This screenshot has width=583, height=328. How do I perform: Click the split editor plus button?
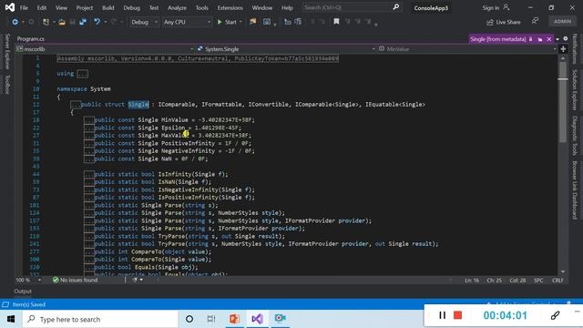[x=563, y=48]
